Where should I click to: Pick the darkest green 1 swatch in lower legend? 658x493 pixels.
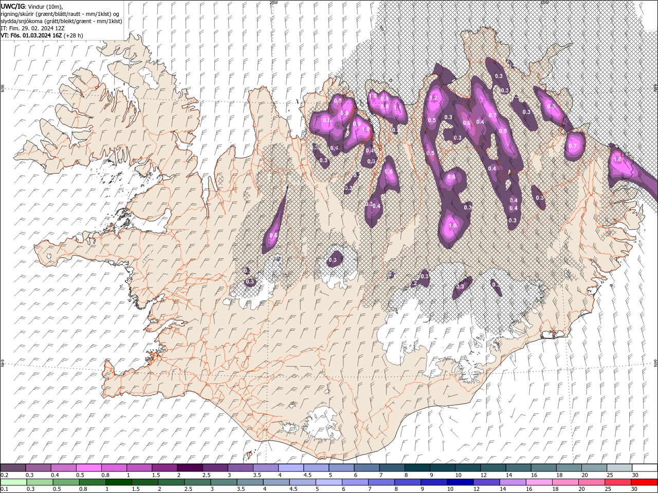pyautogui.click(x=119, y=482)
